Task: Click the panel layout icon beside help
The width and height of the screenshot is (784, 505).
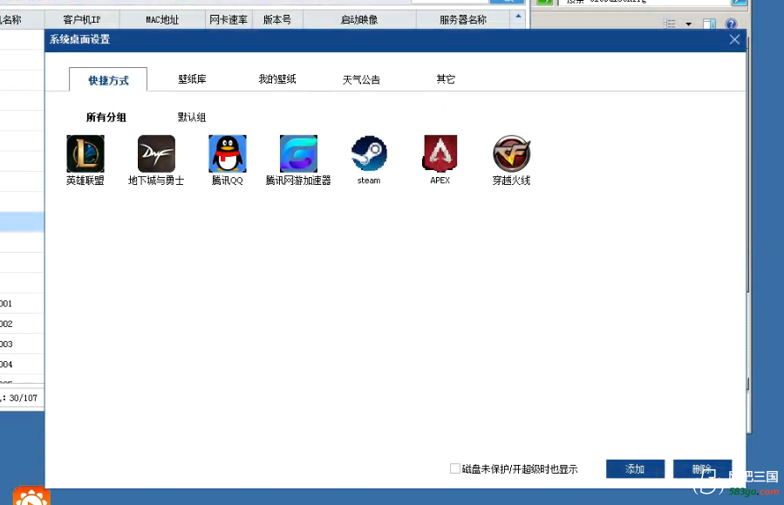Action: 709,24
